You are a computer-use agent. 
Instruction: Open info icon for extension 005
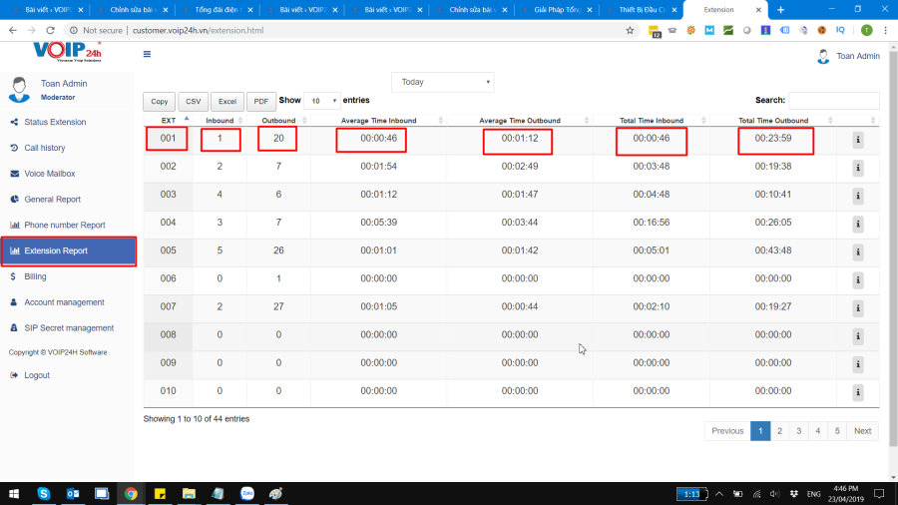pyautogui.click(x=857, y=252)
